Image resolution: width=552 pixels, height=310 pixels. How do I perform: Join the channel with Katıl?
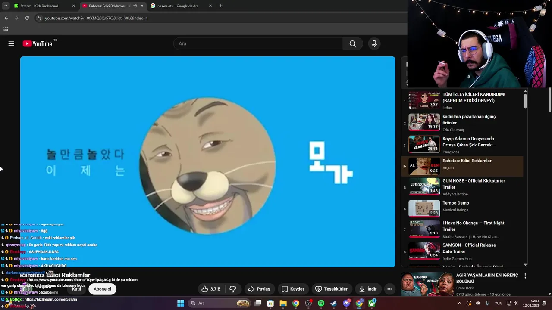coord(76,289)
